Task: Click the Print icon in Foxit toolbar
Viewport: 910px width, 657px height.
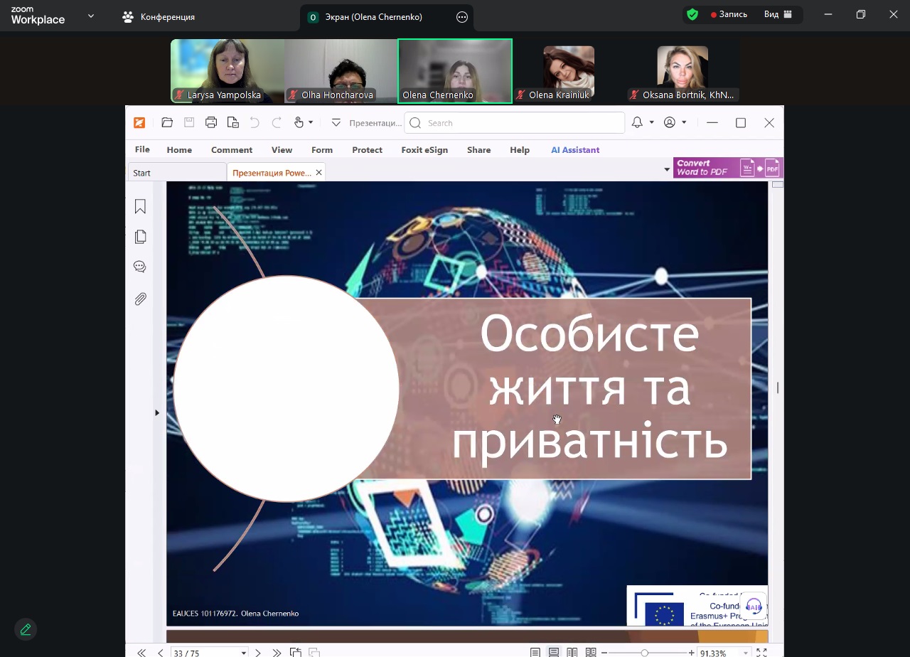Action: tap(210, 122)
